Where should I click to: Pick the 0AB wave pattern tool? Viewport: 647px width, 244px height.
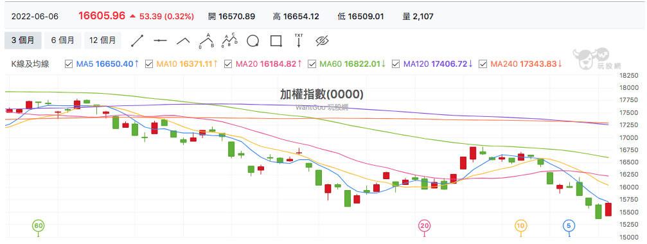[207, 40]
